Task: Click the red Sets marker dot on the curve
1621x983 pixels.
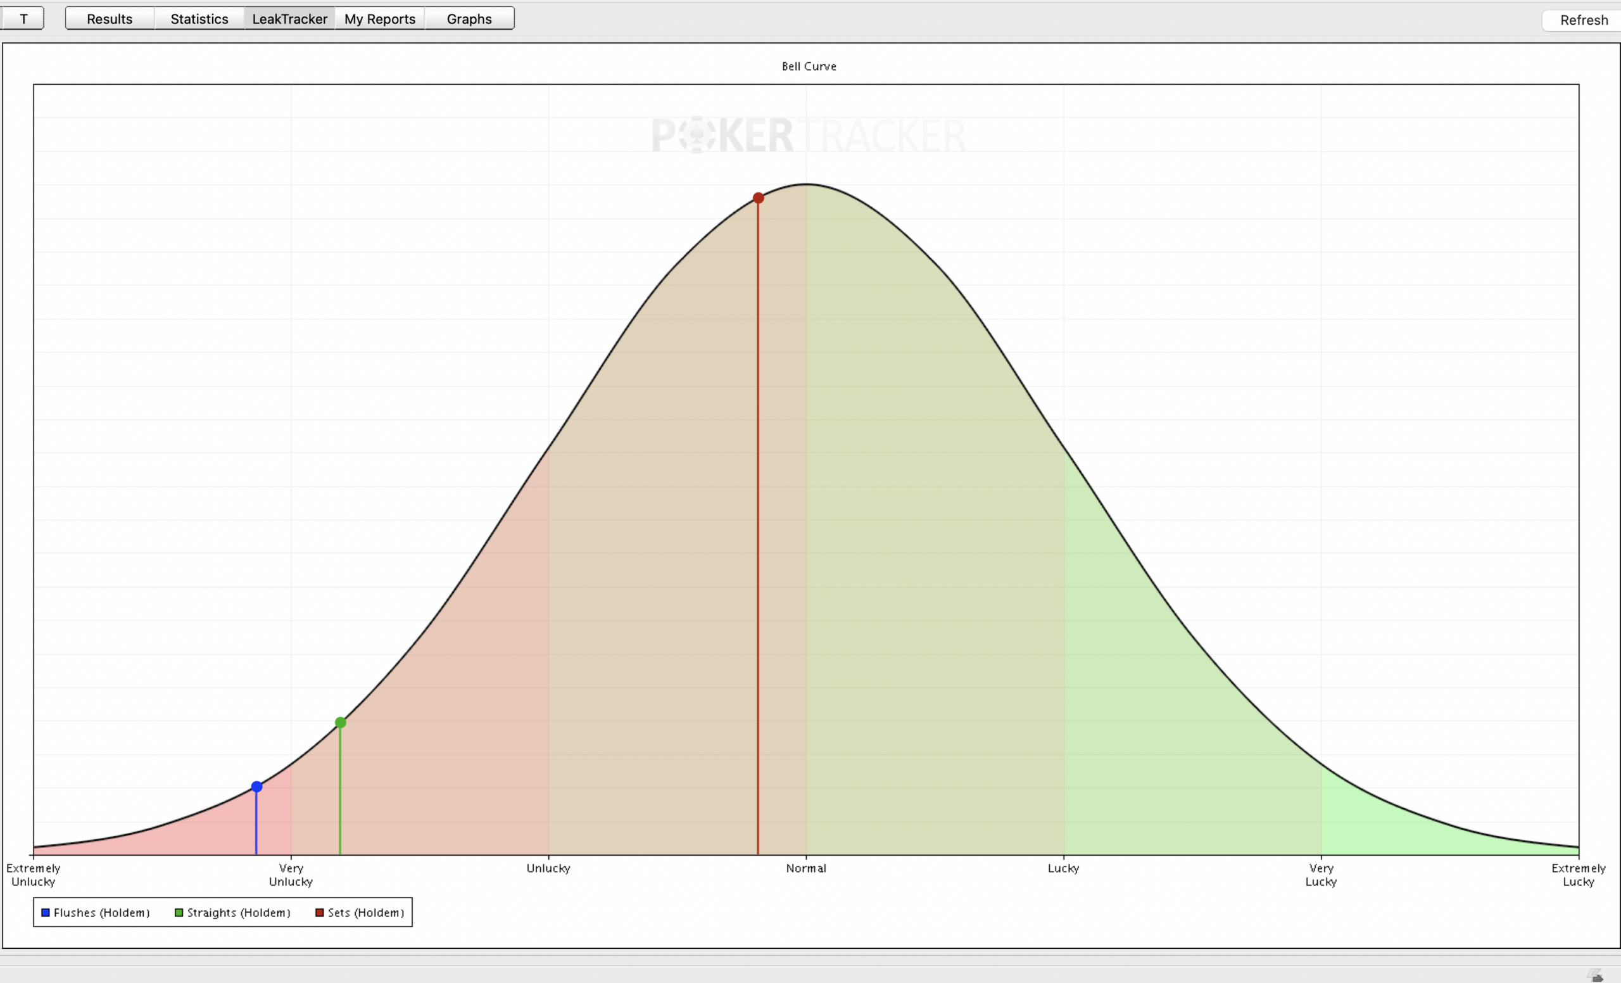Action: pyautogui.click(x=758, y=198)
